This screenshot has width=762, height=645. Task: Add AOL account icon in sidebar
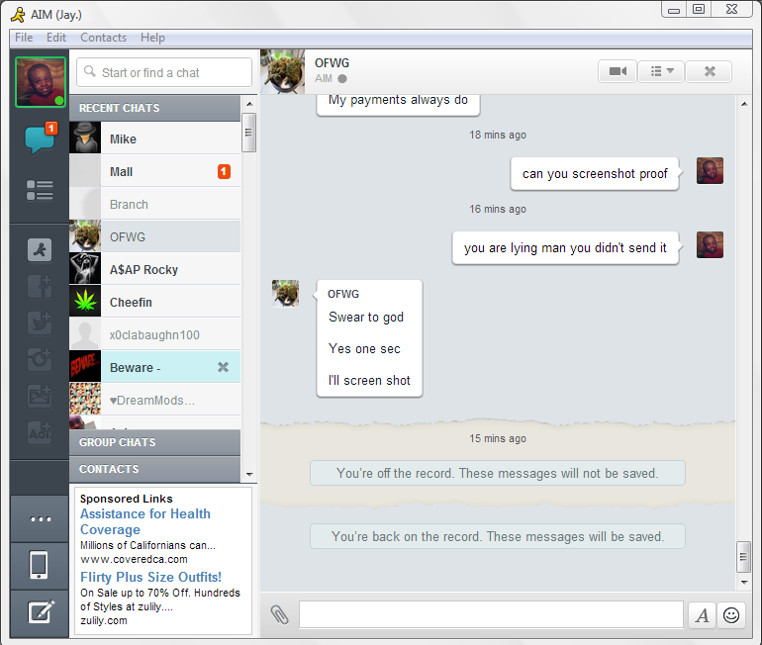tap(40, 432)
